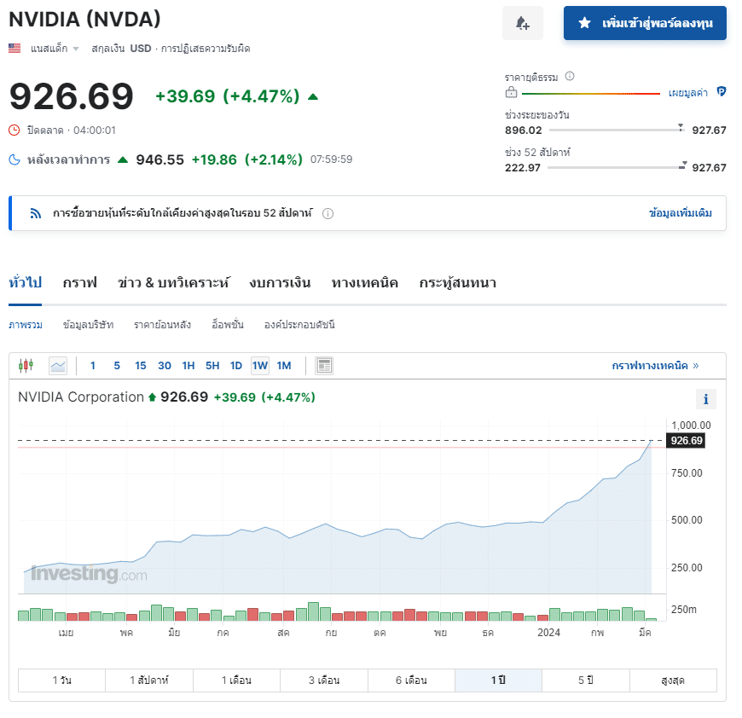Viewport: 742px width, 718px height.
Task: Switch to the กราฟ chart tab
Action: click(x=80, y=283)
